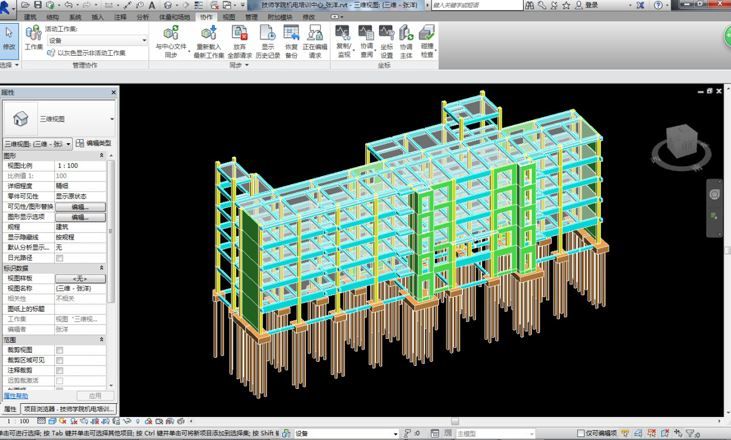Image resolution: width=731 pixels, height=440 pixels.
Task: Open the 属性帮助 link
Action: coord(16,396)
